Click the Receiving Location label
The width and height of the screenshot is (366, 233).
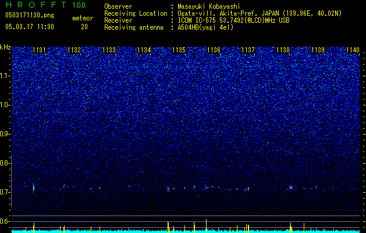pyautogui.click(x=136, y=13)
